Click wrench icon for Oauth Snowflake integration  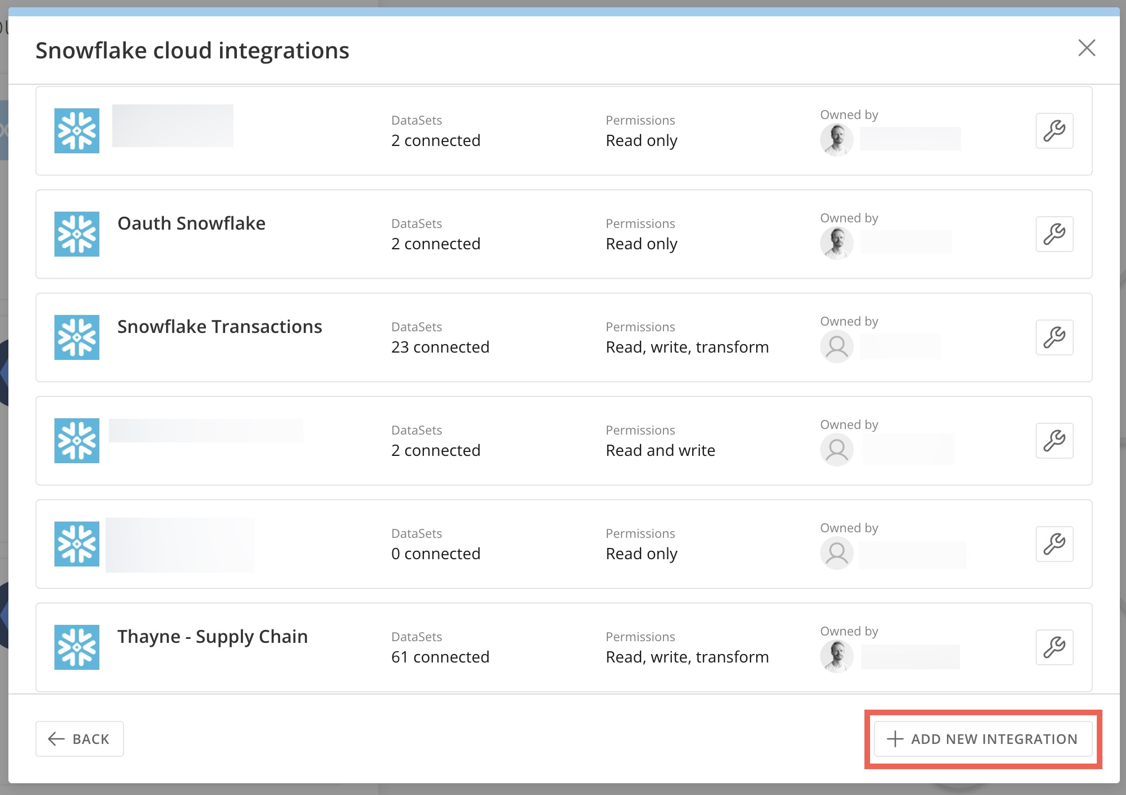pyautogui.click(x=1054, y=234)
